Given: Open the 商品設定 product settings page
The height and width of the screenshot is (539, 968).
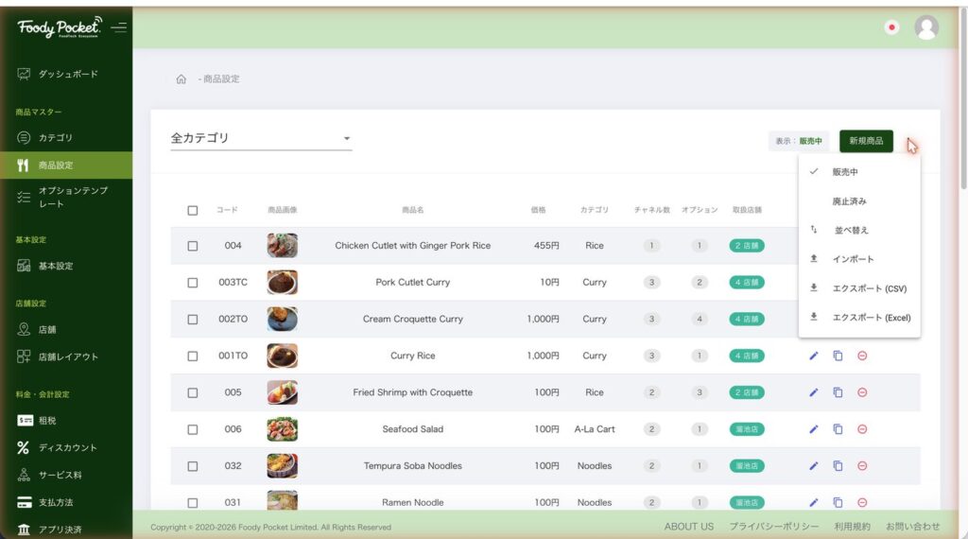Looking at the screenshot, I should coord(66,165).
